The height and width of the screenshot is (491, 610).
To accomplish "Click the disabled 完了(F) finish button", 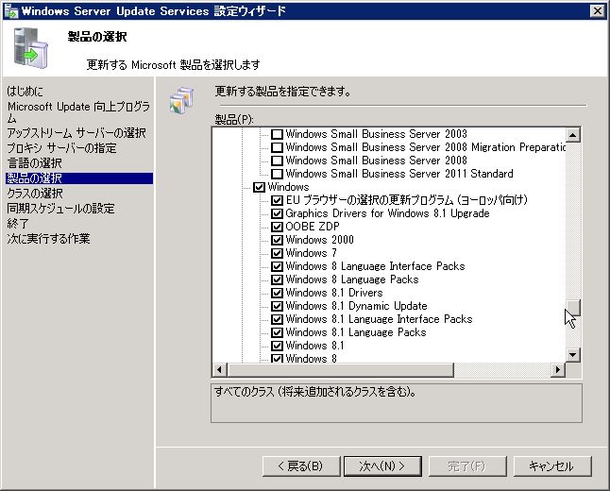I will pos(467,466).
